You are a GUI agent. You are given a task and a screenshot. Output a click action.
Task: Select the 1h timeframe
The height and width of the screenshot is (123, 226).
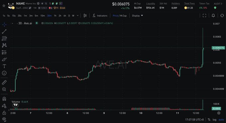tap(55, 16)
